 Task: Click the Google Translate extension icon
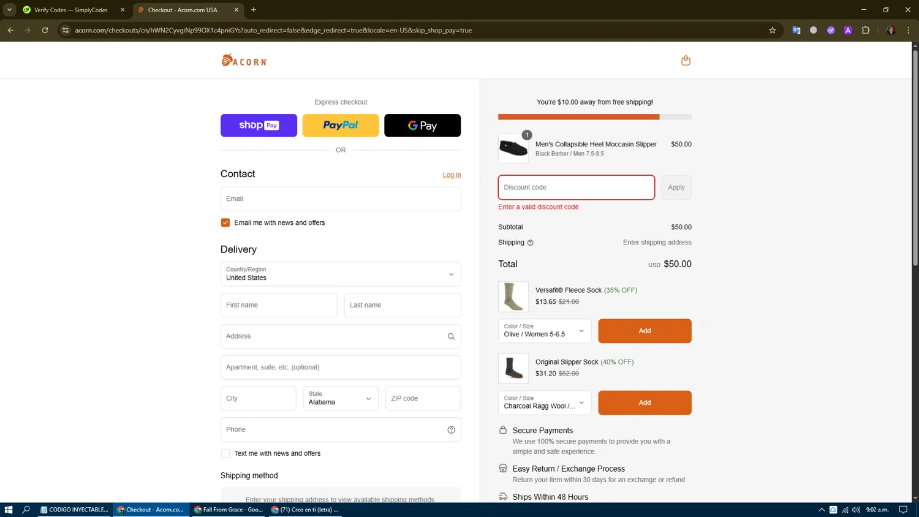796,30
